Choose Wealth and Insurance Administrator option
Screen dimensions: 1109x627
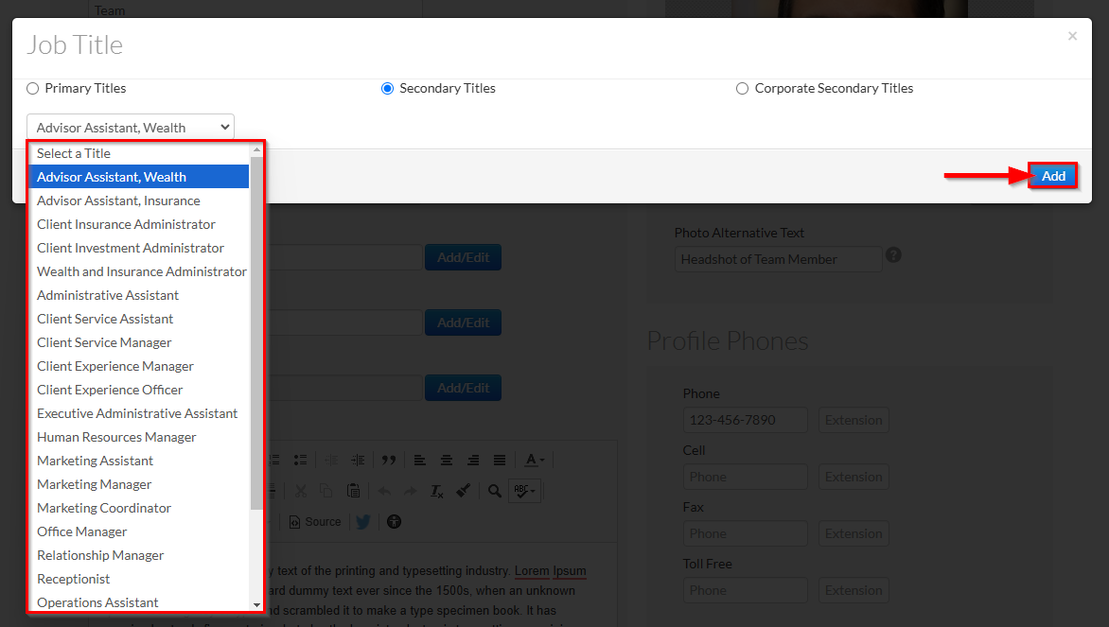click(x=139, y=271)
